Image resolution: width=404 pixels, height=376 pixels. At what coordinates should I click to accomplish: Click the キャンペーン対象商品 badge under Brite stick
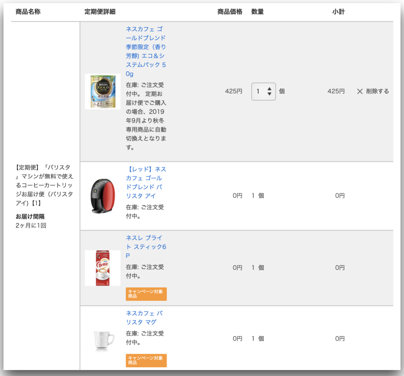coord(146,294)
